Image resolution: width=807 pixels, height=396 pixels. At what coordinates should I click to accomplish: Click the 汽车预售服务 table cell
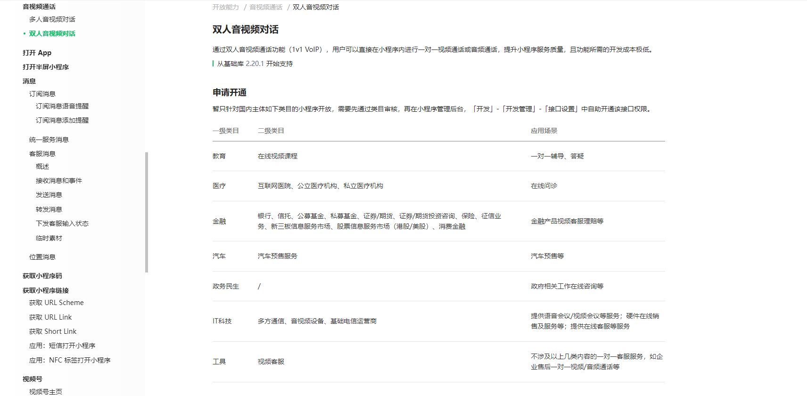(278, 256)
